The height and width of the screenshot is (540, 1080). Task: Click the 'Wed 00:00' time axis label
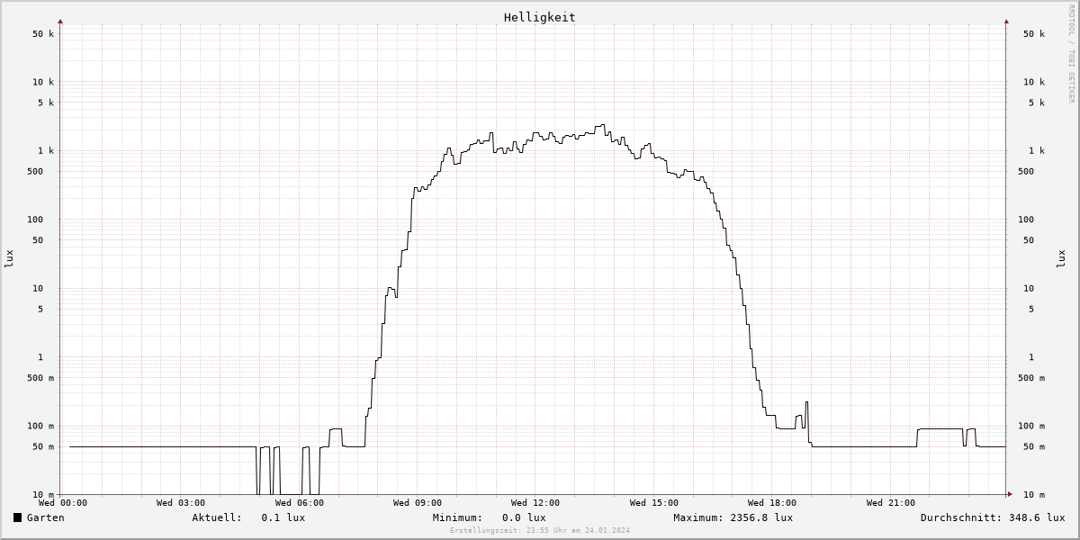(x=63, y=503)
